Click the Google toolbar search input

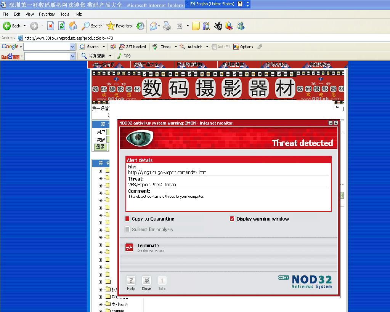[47, 46]
